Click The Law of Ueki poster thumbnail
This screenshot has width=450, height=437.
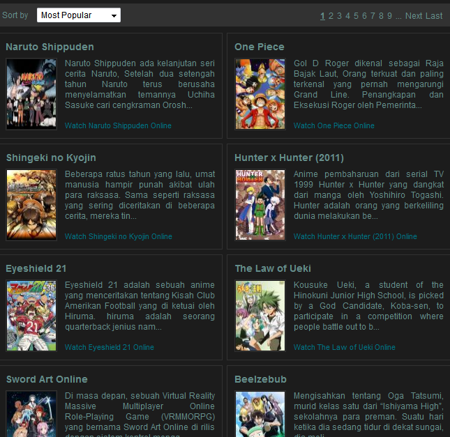[260, 316]
